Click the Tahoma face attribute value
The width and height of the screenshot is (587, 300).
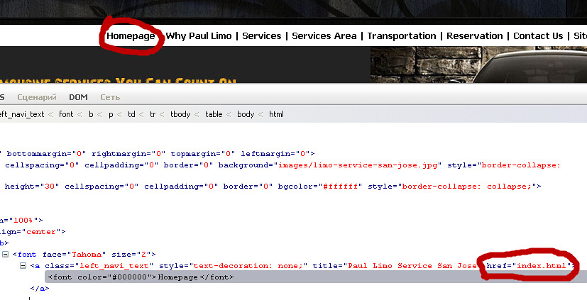[x=87, y=255]
